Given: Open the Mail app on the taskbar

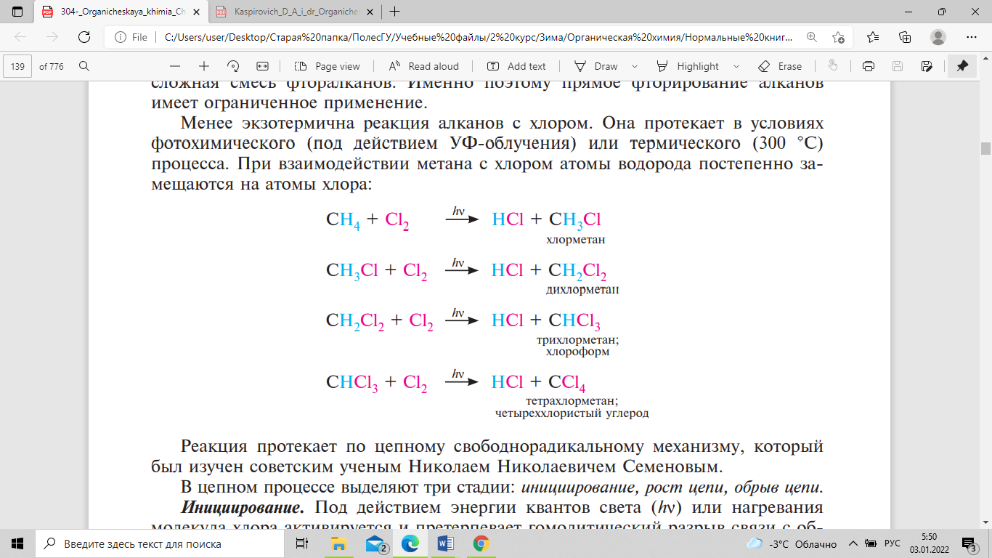Looking at the screenshot, I should click(x=375, y=543).
